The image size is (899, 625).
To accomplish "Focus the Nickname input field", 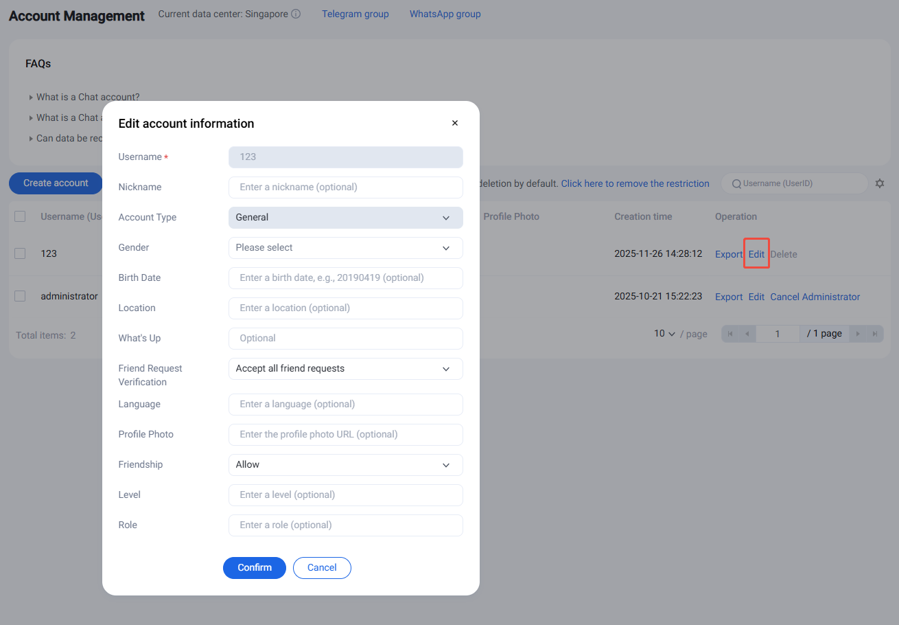I will click(x=345, y=187).
